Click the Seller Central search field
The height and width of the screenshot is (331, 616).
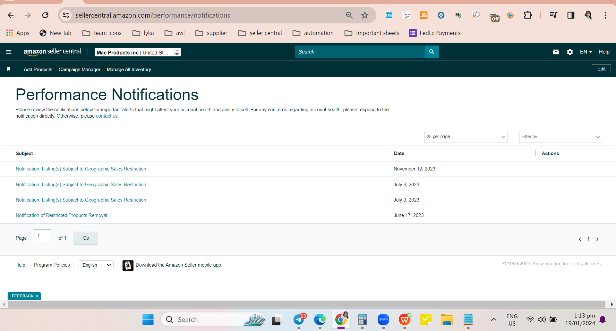(x=360, y=52)
